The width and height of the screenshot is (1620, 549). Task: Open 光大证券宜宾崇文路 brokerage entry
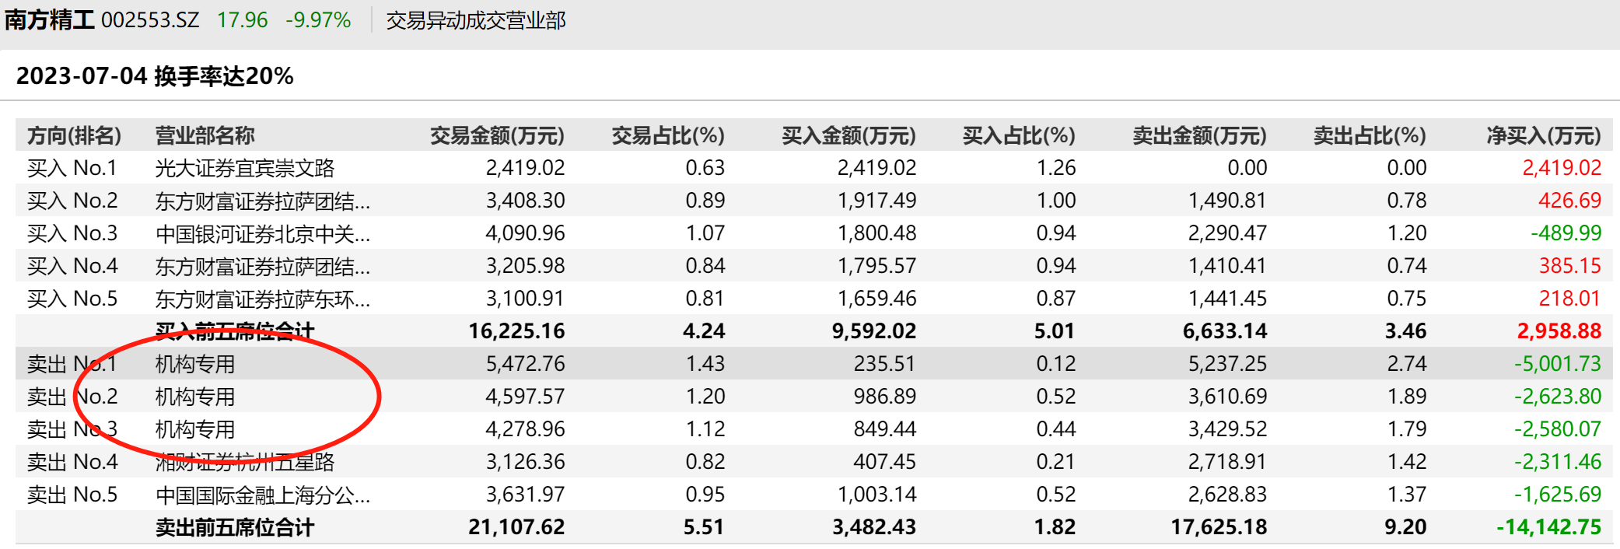[x=244, y=168]
